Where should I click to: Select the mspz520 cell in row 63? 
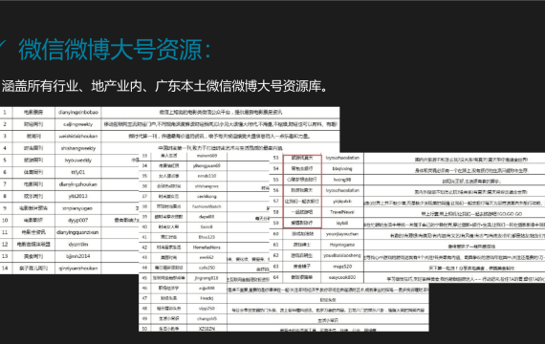(x=342, y=267)
